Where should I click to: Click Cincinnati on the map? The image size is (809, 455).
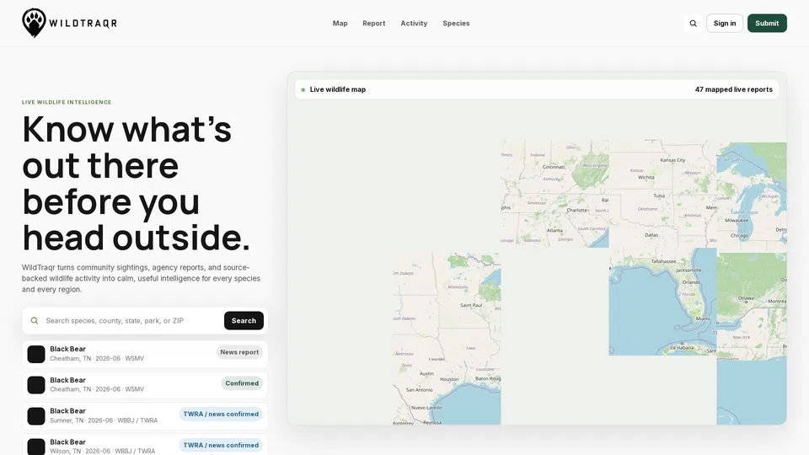[553, 167]
